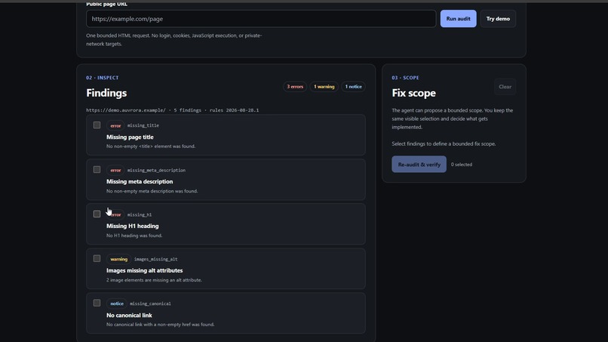Select the 'No canonical link' finding text
608x342 pixels.
[129, 316]
